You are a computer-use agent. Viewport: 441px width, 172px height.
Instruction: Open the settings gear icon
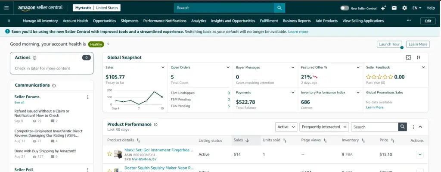click(x=404, y=8)
